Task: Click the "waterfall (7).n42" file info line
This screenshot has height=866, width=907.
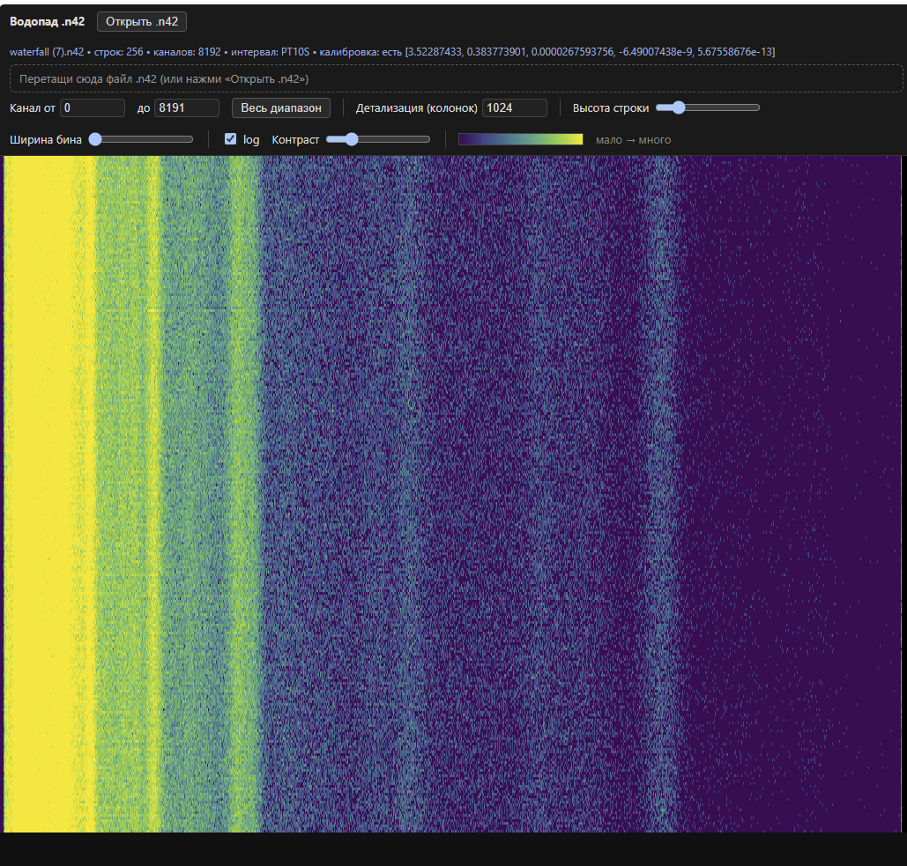Action: tap(392, 51)
